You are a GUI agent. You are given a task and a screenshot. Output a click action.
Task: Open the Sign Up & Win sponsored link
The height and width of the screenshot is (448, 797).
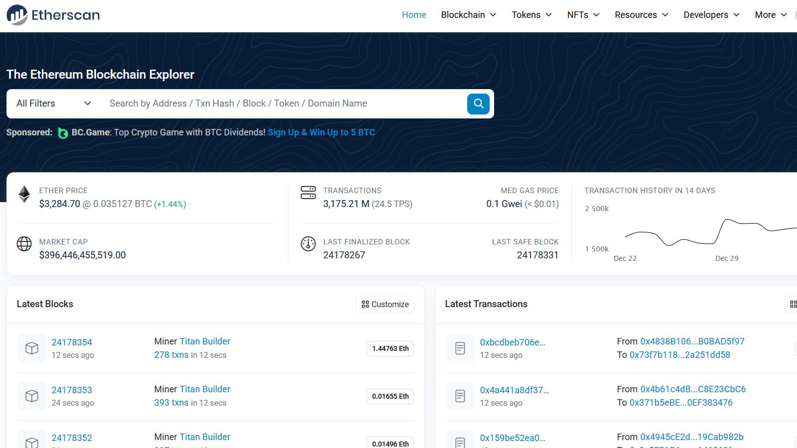[321, 132]
